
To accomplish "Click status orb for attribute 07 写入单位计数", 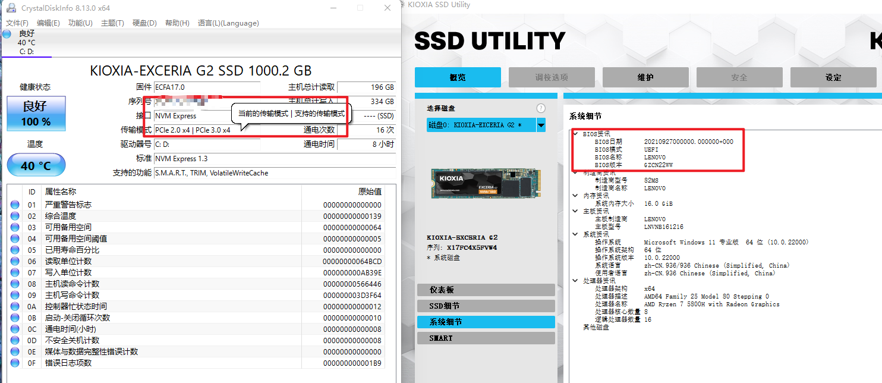I will pyautogui.click(x=15, y=272).
